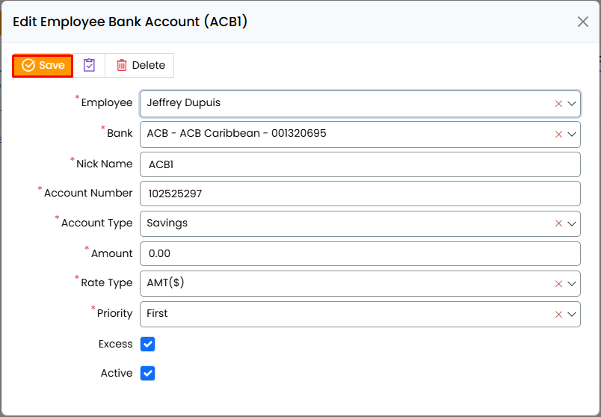This screenshot has height=417, width=601.
Task: Save the bank account changes
Action: click(43, 65)
